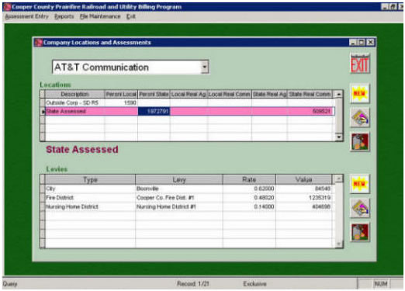This screenshot has width=405, height=291.
Task: Maximize the Company Locations and Assessments window
Action: (x=362, y=42)
